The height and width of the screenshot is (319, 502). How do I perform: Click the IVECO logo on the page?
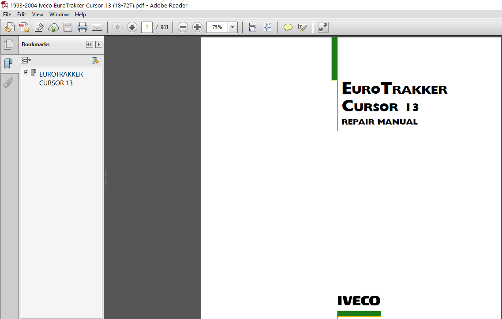pos(359,301)
